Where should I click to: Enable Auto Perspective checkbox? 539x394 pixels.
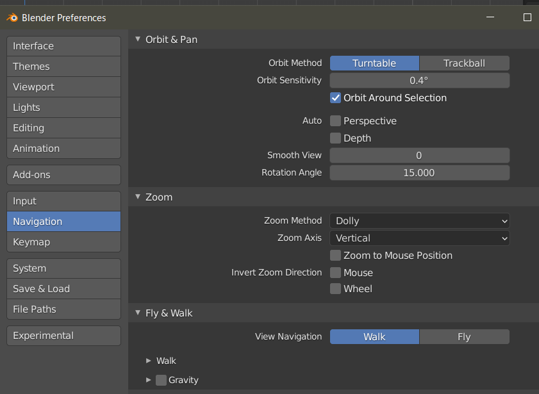(335, 121)
